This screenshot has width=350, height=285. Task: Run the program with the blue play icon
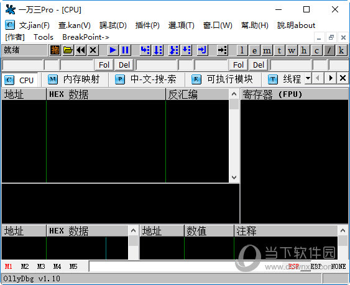coord(113,50)
